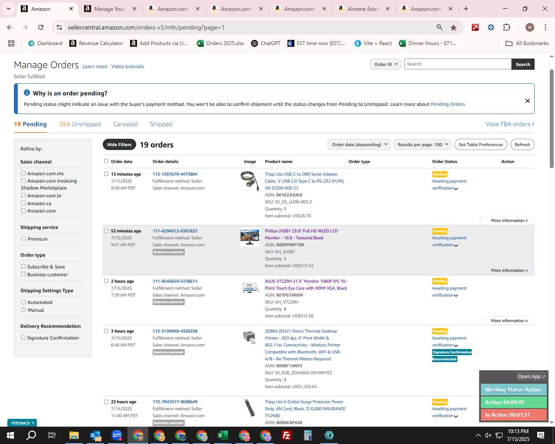Click the order search input field
This screenshot has height=444, width=555.
(x=457, y=64)
